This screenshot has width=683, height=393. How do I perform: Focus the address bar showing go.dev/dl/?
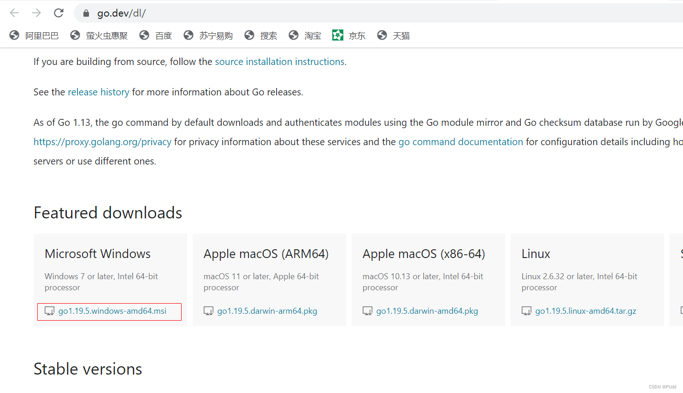(378, 13)
